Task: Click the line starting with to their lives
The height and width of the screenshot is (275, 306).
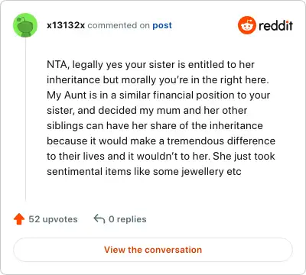Action: point(161,156)
